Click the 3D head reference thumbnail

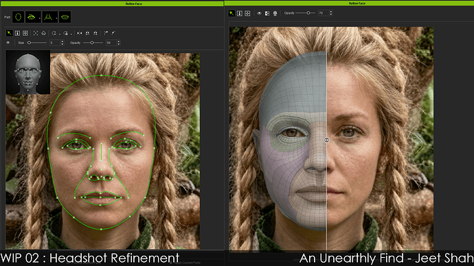pyautogui.click(x=27, y=73)
